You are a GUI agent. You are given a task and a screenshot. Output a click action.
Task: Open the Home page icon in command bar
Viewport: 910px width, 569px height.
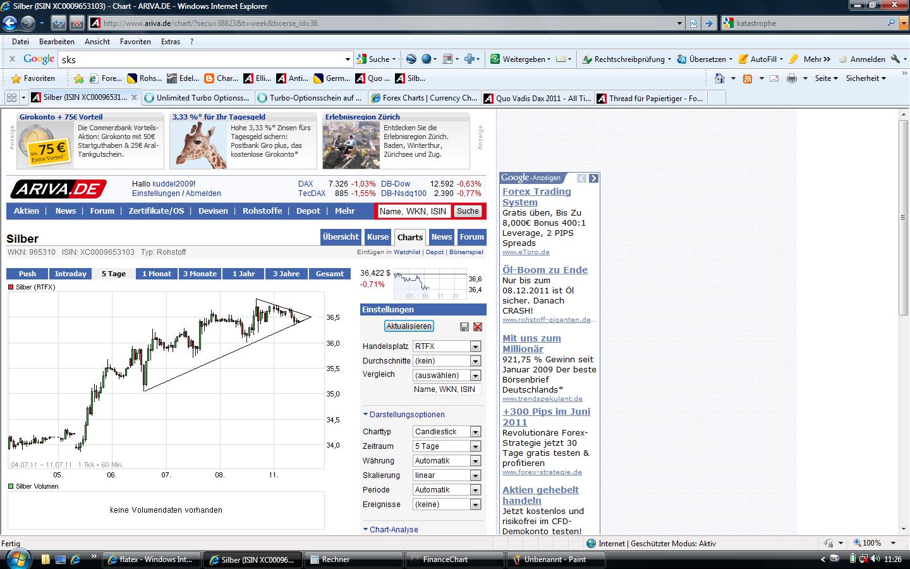pos(719,78)
